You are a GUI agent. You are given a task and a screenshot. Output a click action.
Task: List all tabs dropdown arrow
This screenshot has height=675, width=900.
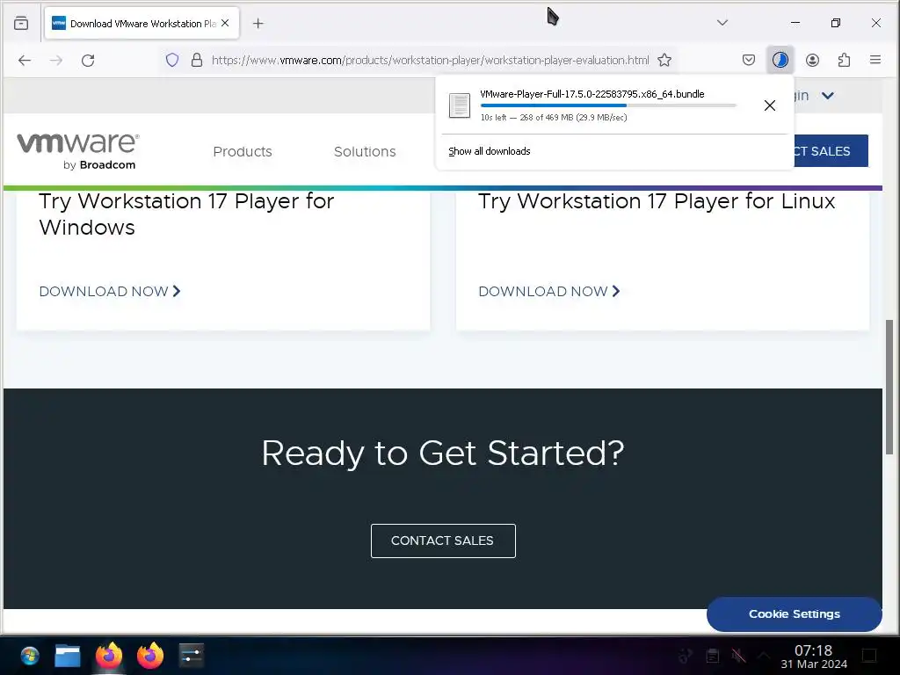click(x=722, y=23)
